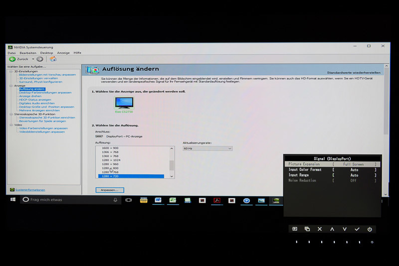This screenshot has height=266, width=399.
Task: Click the NVIDIA logo in title bar
Action: click(10, 47)
